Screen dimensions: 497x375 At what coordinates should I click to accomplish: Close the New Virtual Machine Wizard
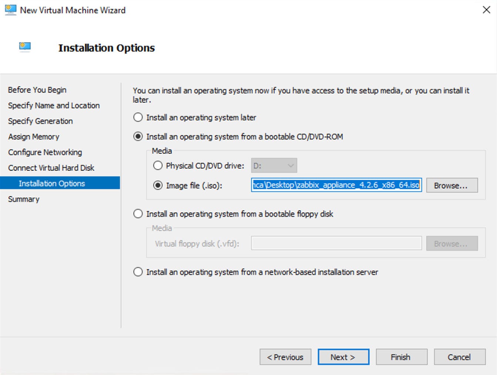click(x=487, y=10)
